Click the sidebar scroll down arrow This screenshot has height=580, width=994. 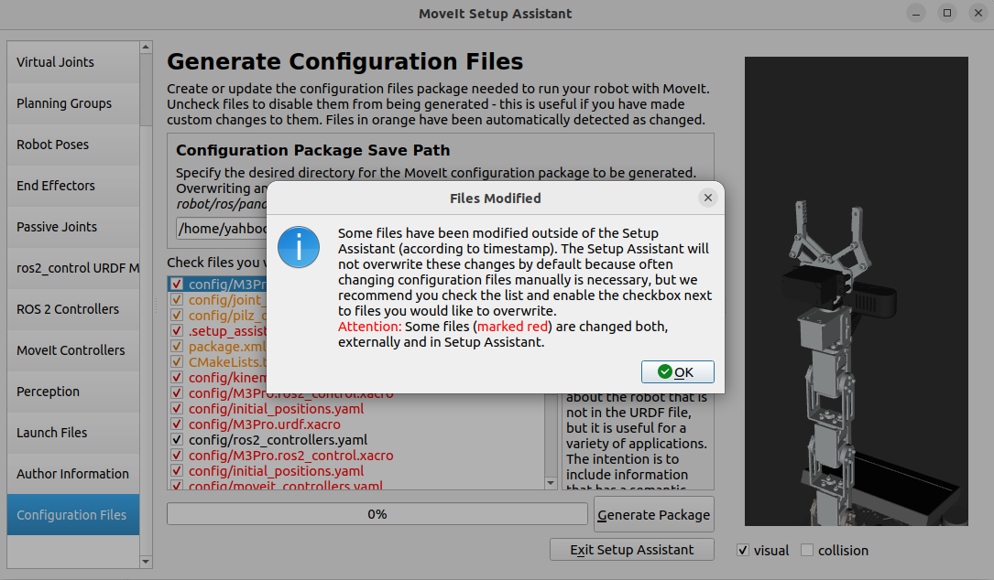146,562
